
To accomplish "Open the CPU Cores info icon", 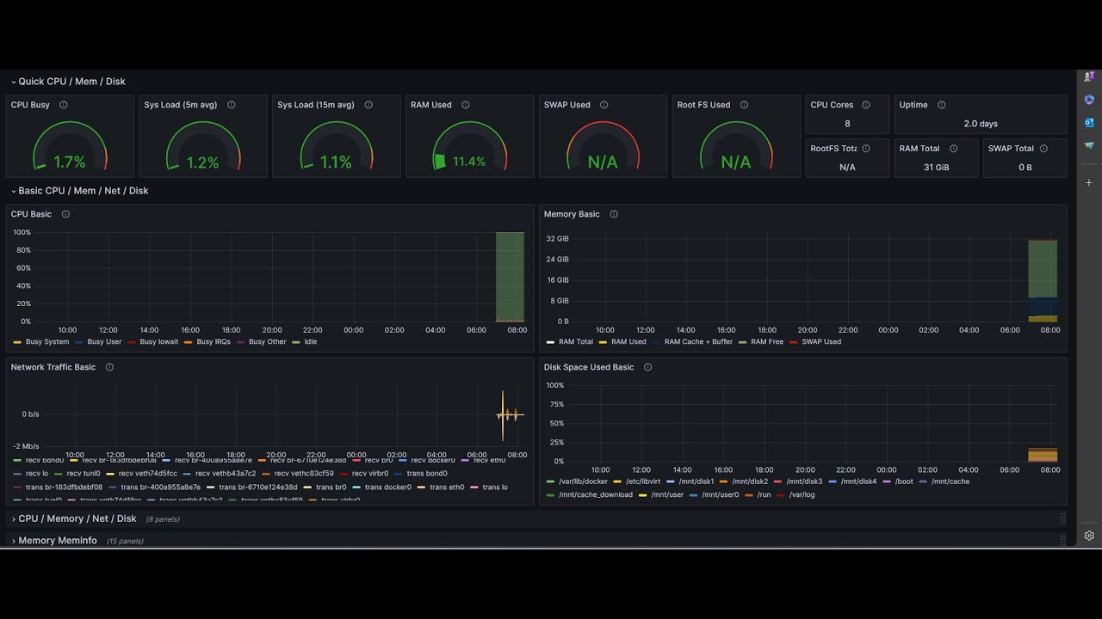I will click(x=866, y=105).
